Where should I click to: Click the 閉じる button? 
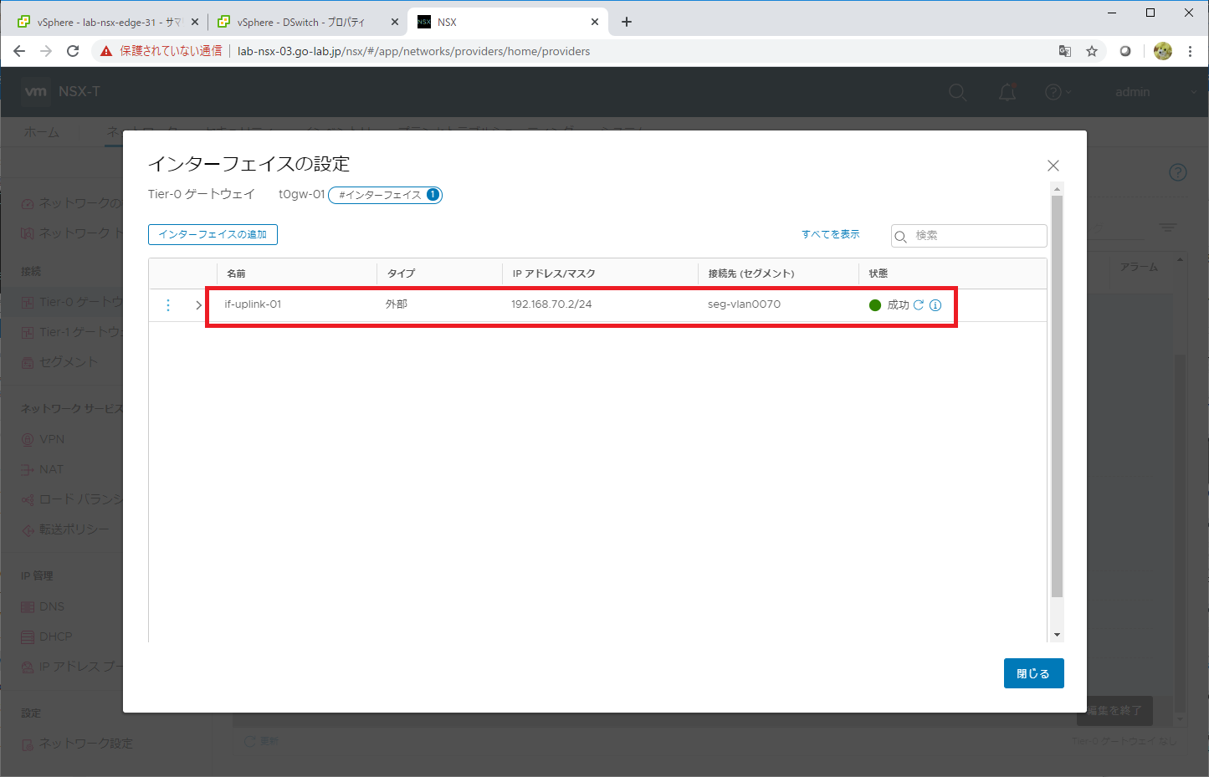pyautogui.click(x=1033, y=673)
